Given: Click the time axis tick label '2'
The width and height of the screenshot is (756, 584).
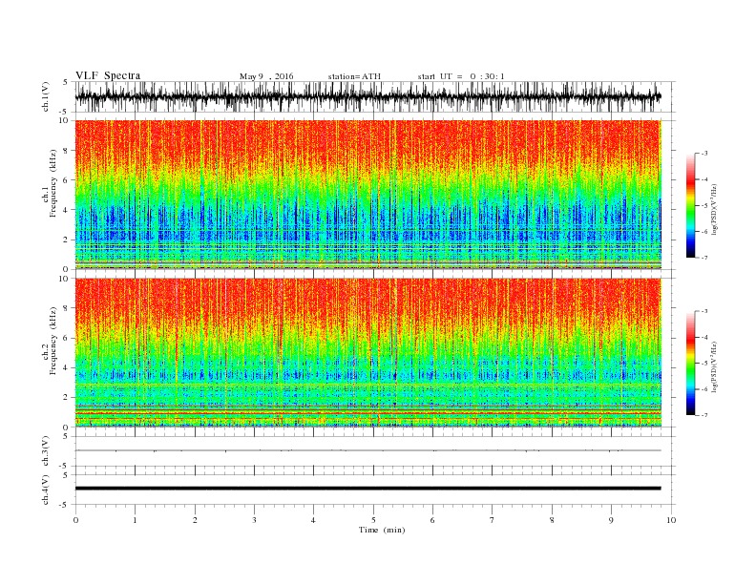Looking at the screenshot, I should [x=195, y=520].
